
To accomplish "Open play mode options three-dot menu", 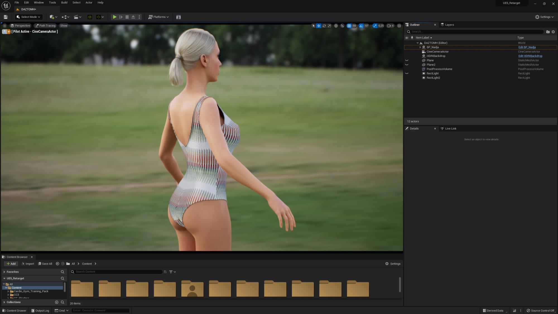I will [139, 17].
